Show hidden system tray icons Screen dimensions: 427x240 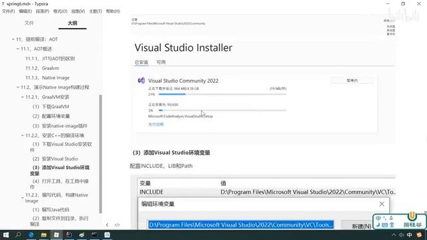394,235
